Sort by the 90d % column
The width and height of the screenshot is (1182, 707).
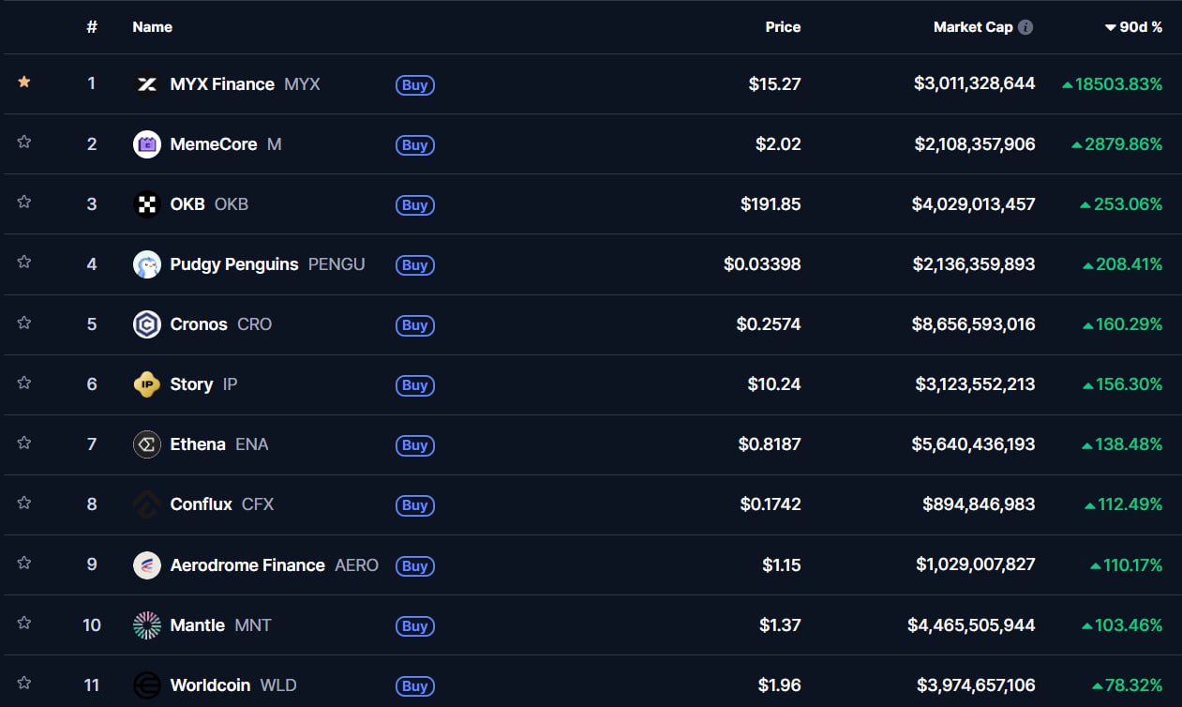click(x=1134, y=27)
